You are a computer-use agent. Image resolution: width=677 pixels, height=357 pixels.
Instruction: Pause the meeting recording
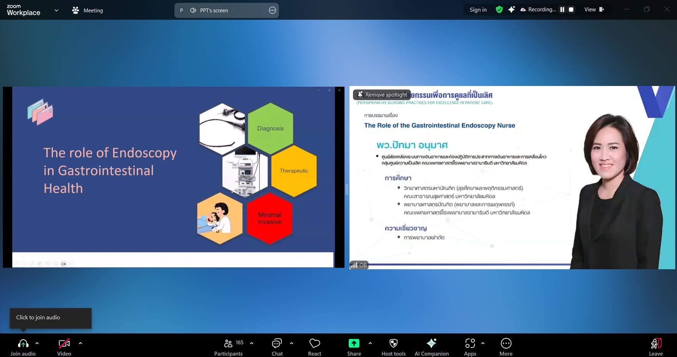click(562, 10)
